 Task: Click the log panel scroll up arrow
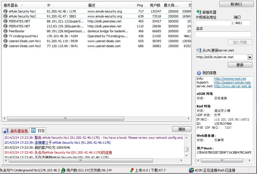(x=186, y=138)
